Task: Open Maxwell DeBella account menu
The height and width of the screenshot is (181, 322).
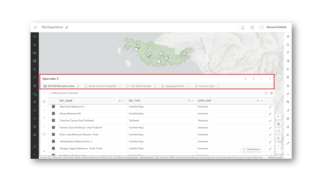Action: [273, 27]
